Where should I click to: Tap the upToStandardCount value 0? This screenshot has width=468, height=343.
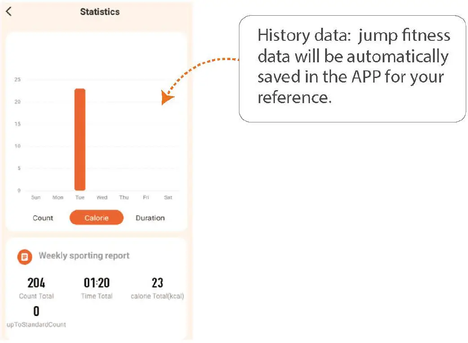36,311
